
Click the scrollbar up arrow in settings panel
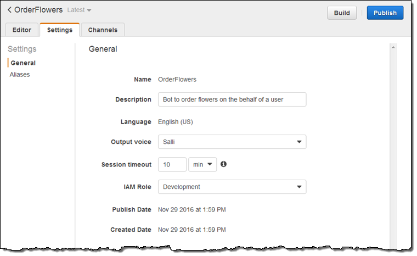393,48
